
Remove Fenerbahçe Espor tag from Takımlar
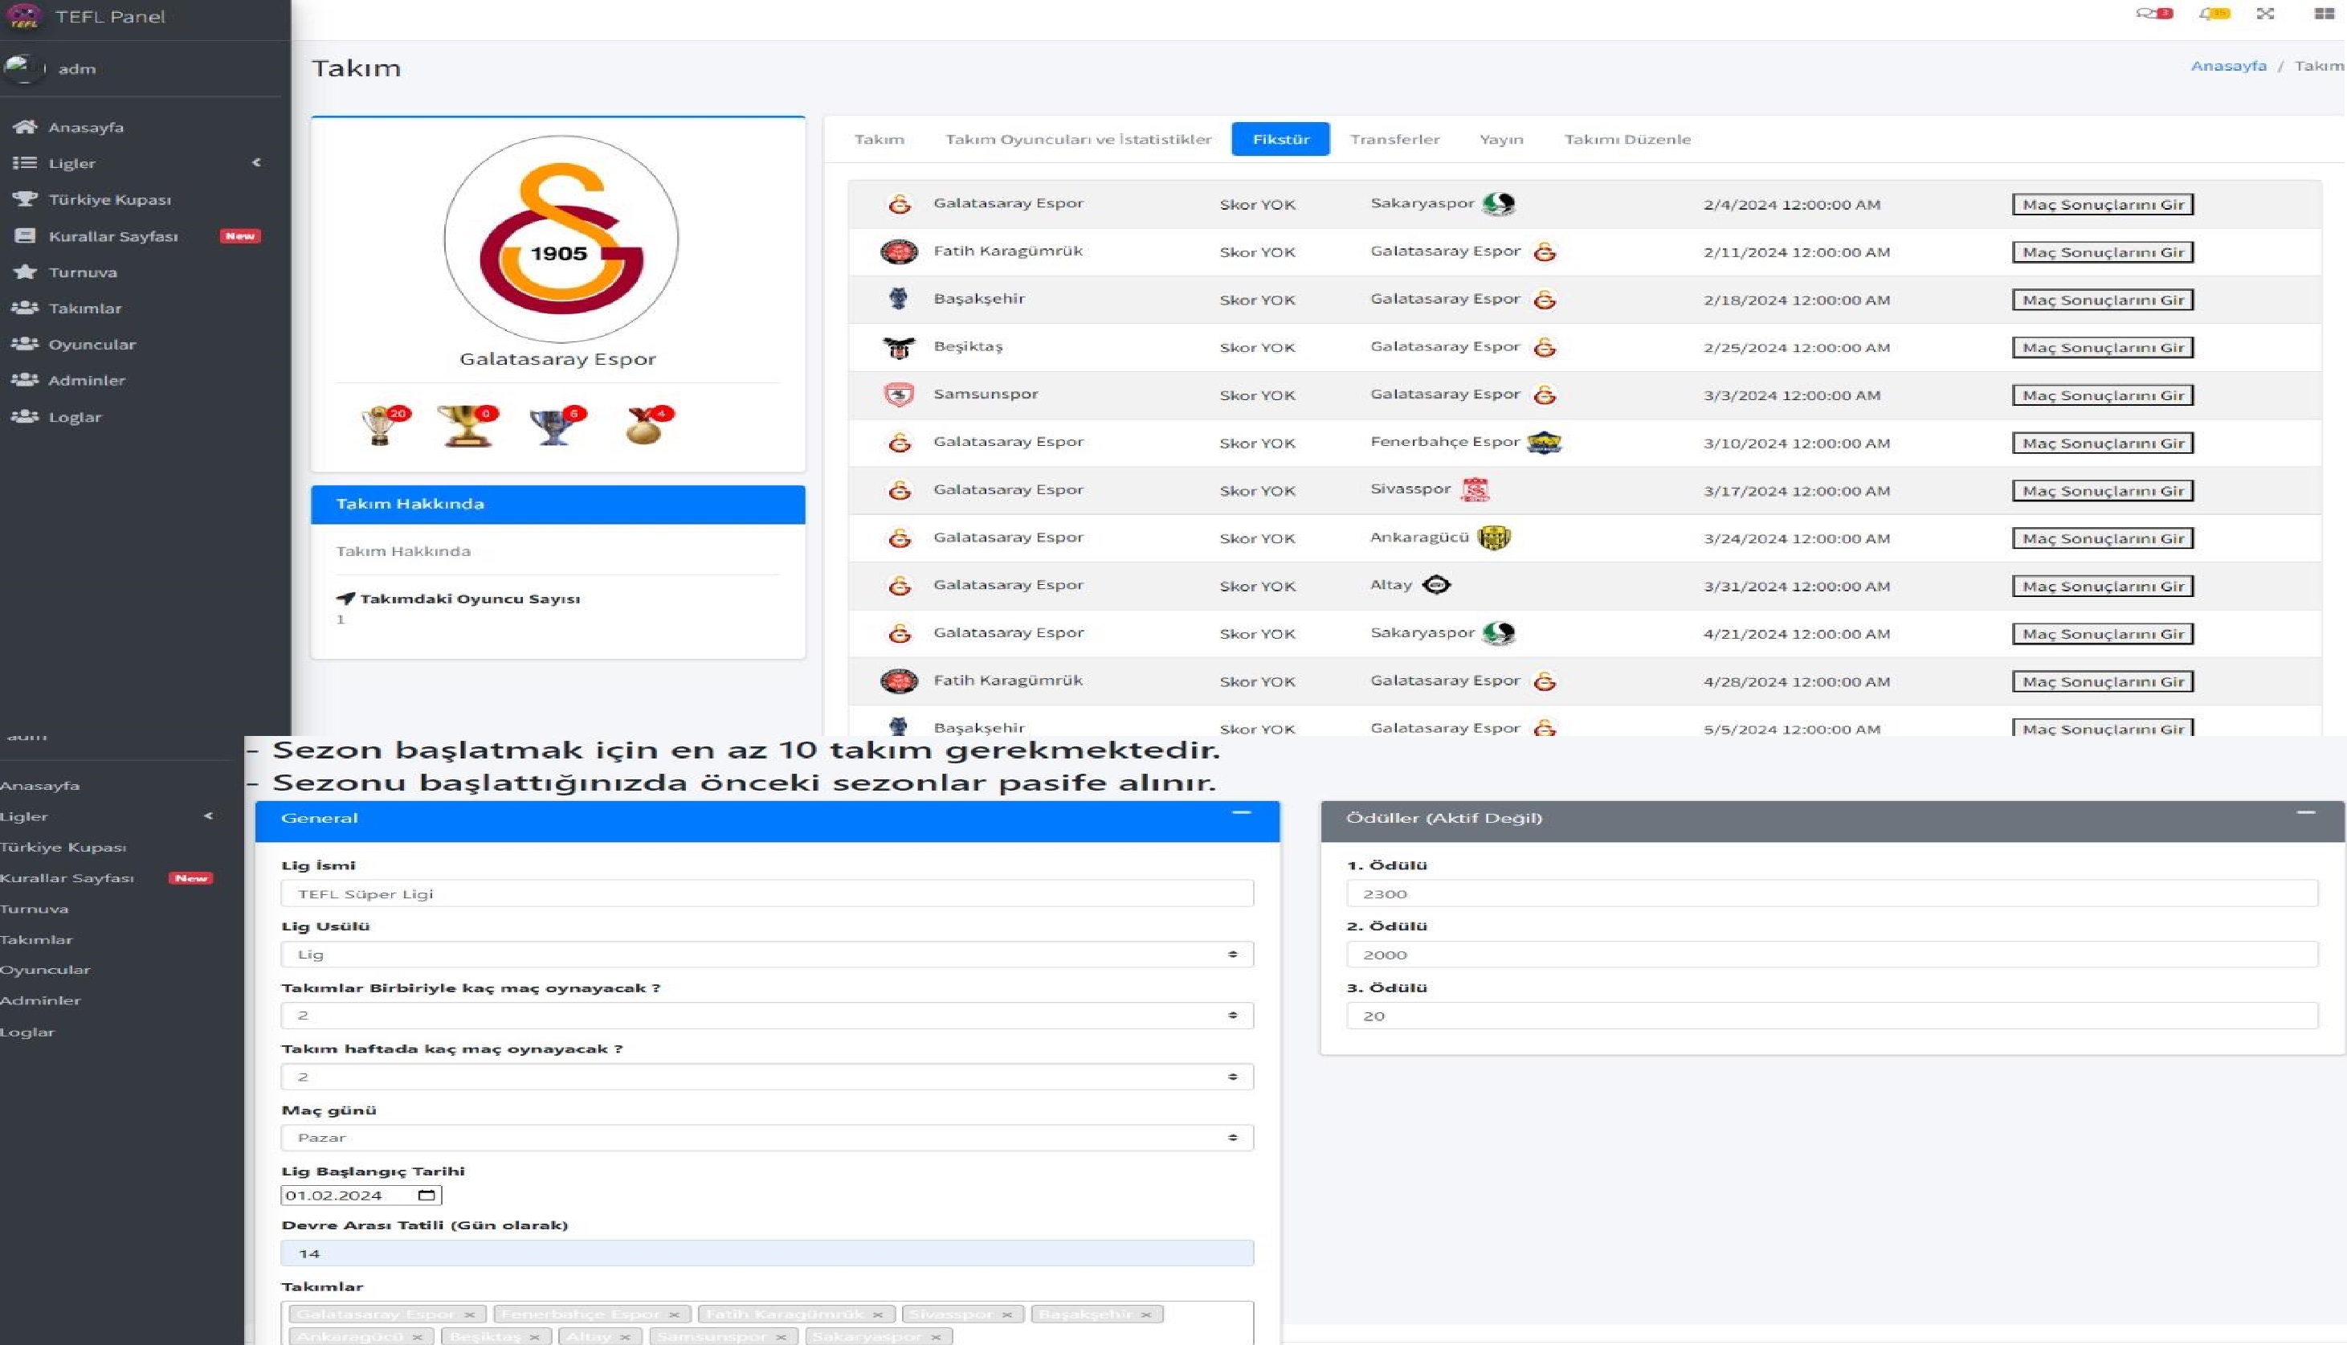tap(674, 1314)
